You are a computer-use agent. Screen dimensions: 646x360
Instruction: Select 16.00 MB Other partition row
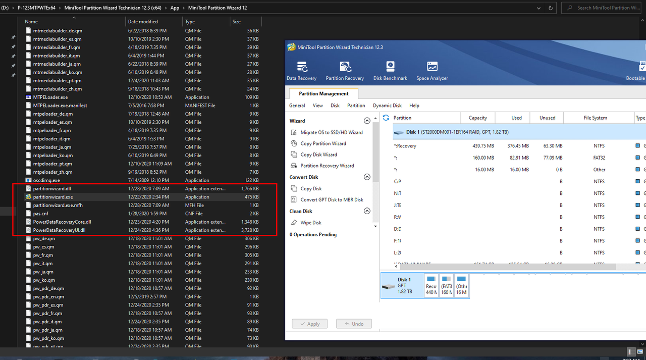pos(519,170)
